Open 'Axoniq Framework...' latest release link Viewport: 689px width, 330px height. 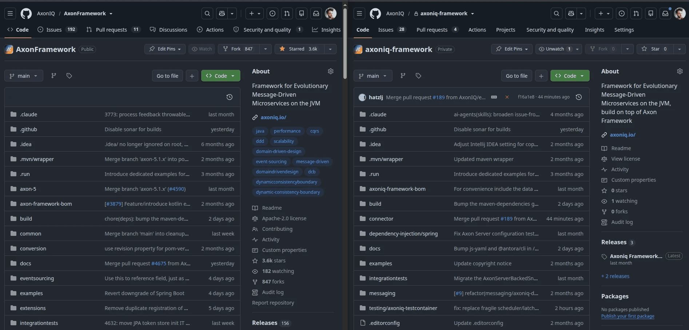pyautogui.click(x=636, y=256)
